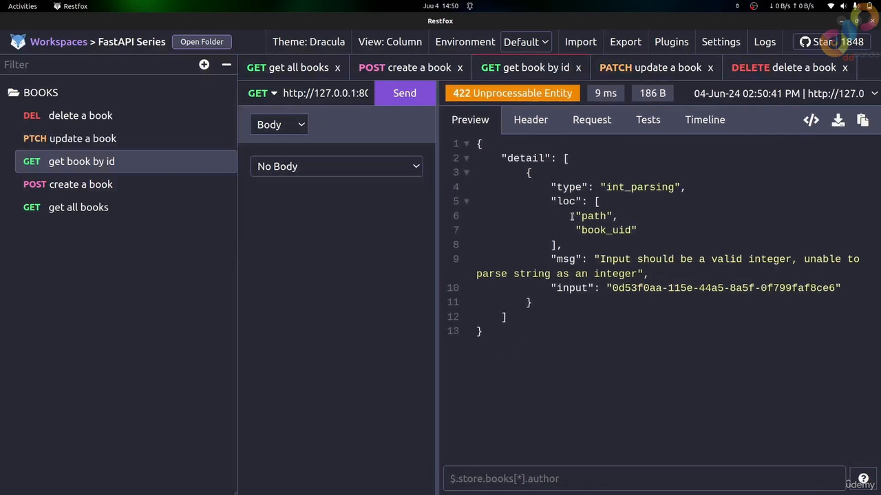The height and width of the screenshot is (495, 881).
Task: Click the 186 B response size
Action: pos(652,93)
